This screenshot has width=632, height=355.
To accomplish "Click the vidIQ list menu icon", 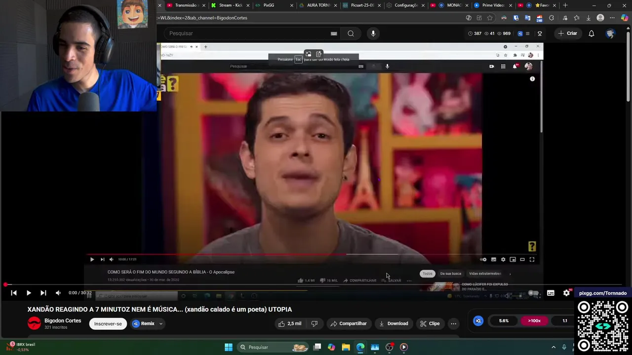I will 528,34.
